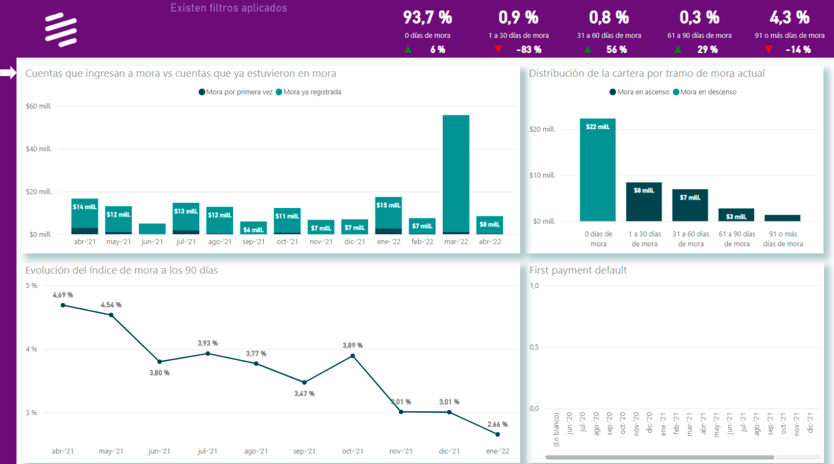Click red down triangle under 1 a 30 días
The width and height of the screenshot is (834, 464).
coord(498,49)
